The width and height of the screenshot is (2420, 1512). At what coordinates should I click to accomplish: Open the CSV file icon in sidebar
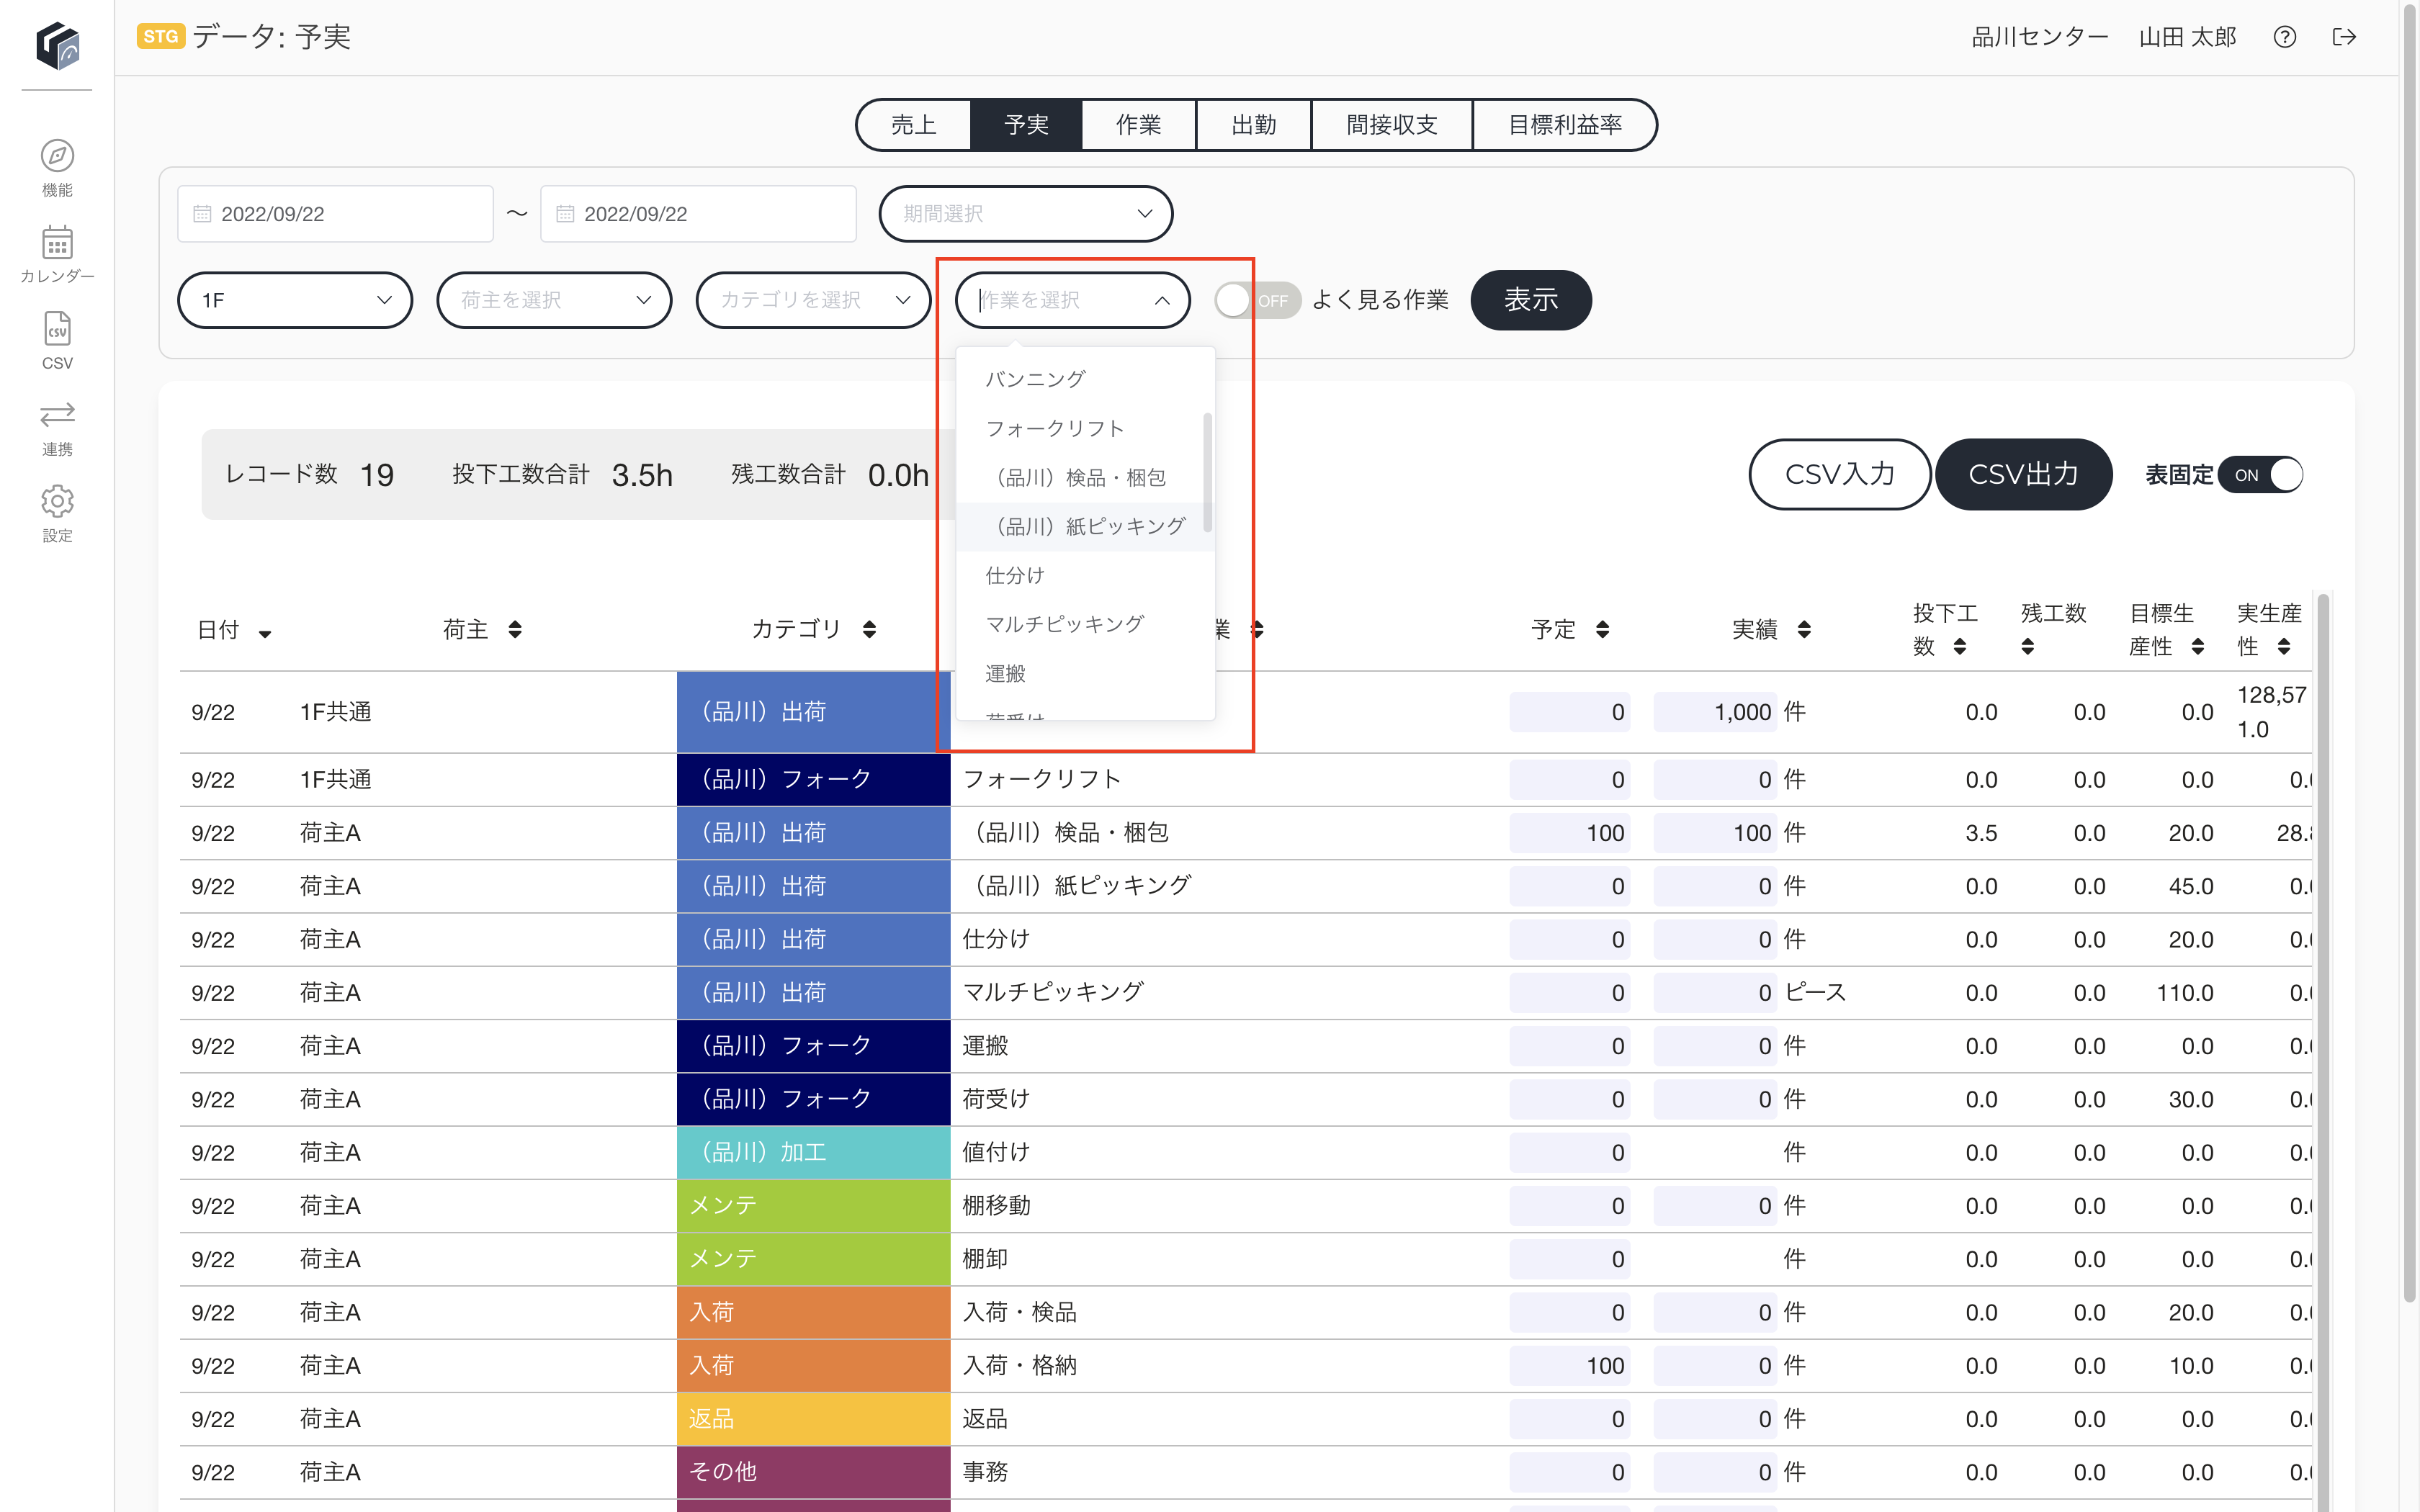pyautogui.click(x=57, y=329)
